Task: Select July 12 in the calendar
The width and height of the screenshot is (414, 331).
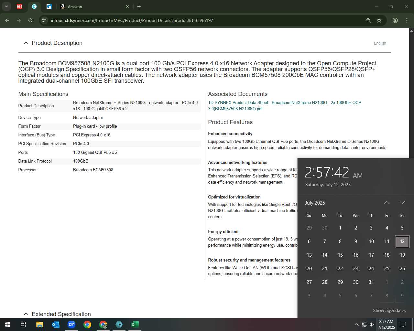Action: click(x=402, y=241)
